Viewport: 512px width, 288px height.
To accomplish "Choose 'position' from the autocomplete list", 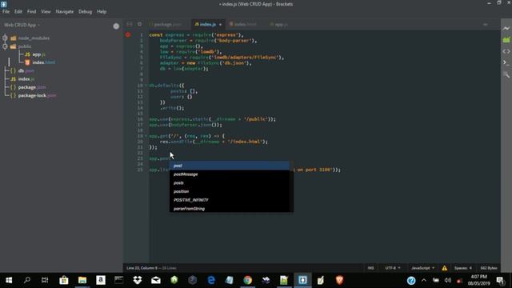I will click(x=230, y=191).
